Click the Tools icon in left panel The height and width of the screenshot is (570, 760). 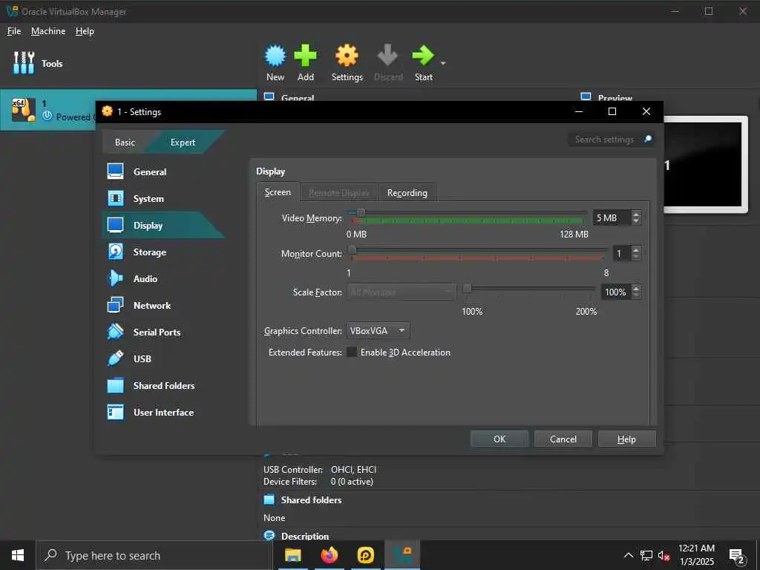[x=24, y=63]
